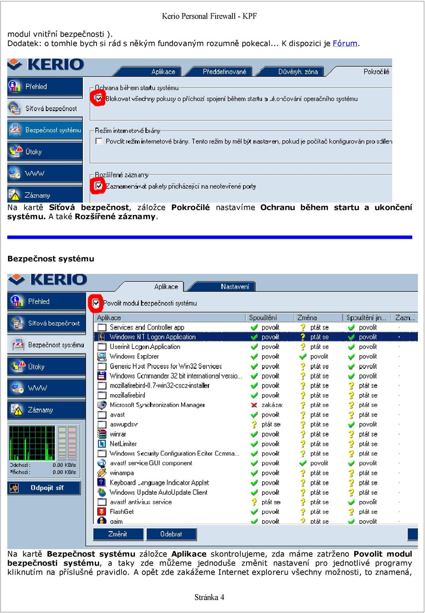Open Záznamy icon in lower Kerio screenshot
Viewport: 425px width, 613px height.
click(17, 410)
